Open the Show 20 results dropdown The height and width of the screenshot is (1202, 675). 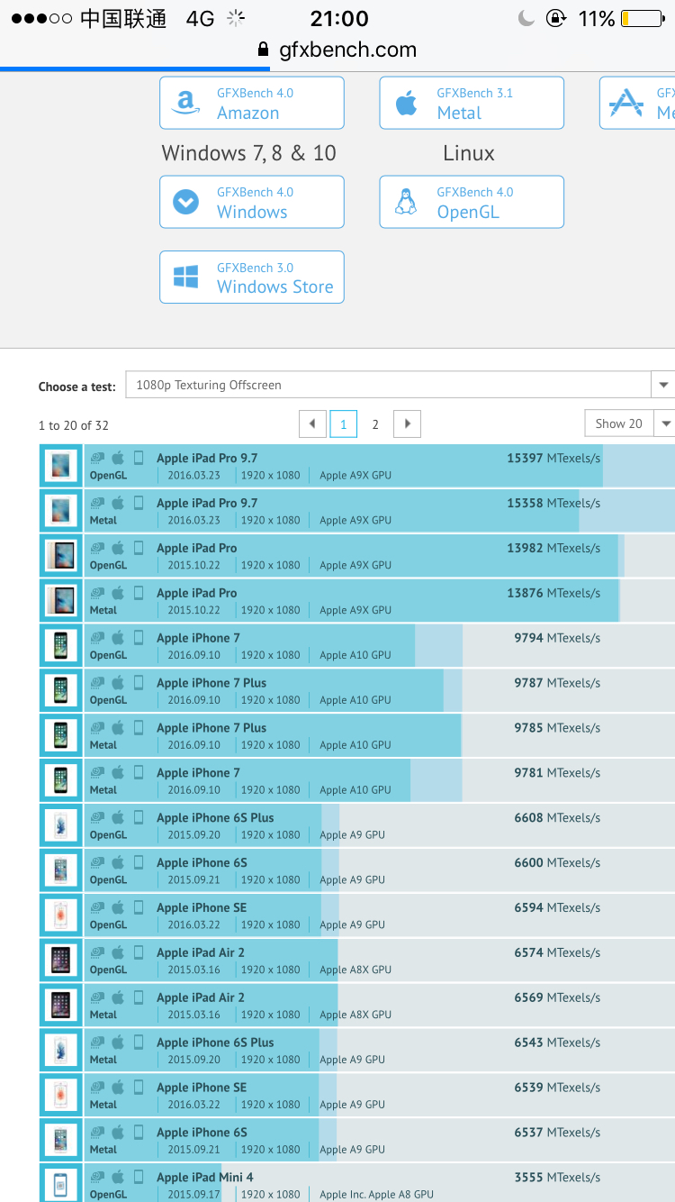pos(629,423)
